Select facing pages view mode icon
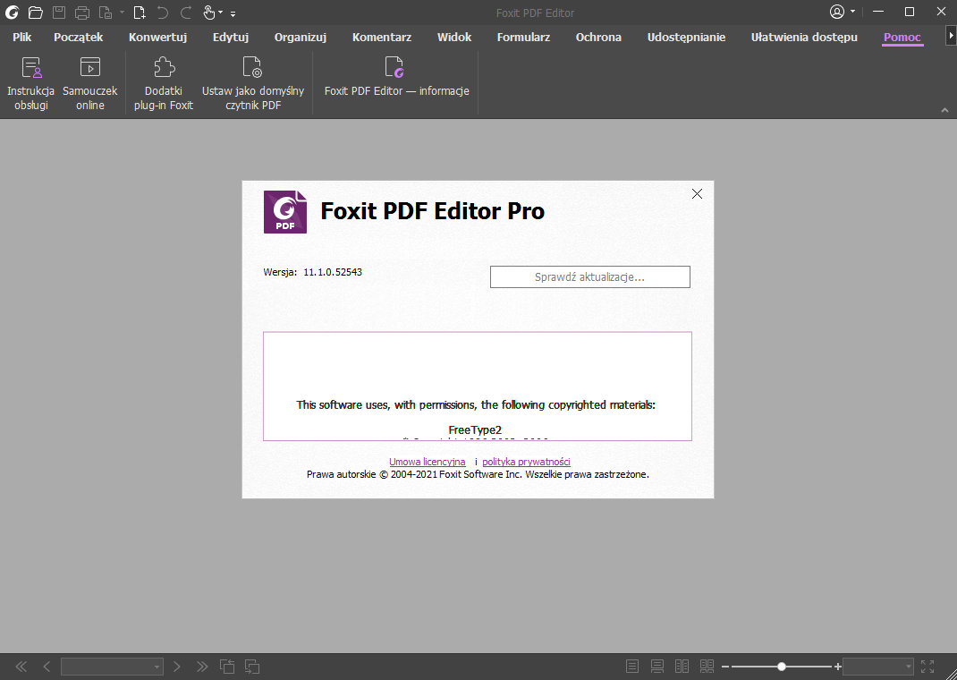The height and width of the screenshot is (680, 957). pos(682,667)
